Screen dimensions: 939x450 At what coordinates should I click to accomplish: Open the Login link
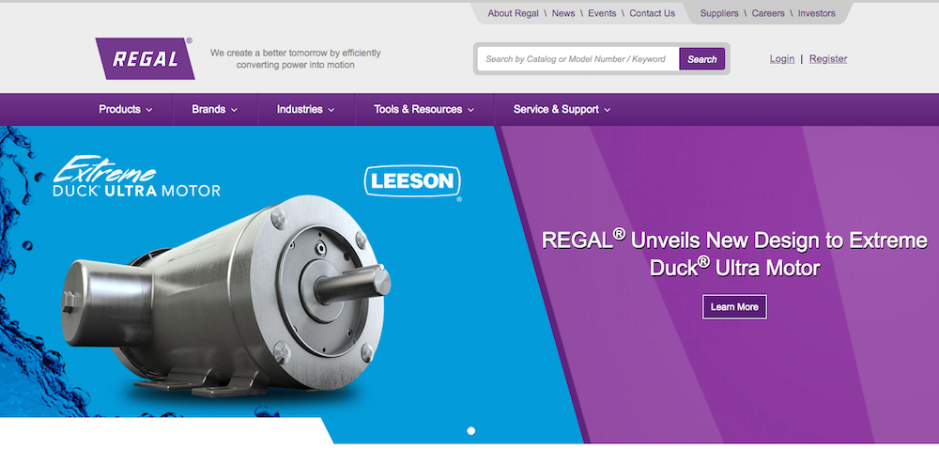point(782,59)
